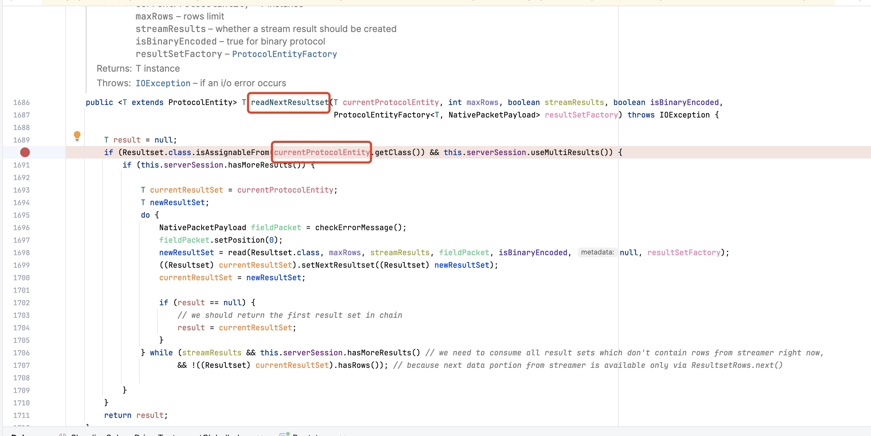Click the 'do' keyword on line 1695
This screenshot has height=436, width=871.
[x=145, y=215]
